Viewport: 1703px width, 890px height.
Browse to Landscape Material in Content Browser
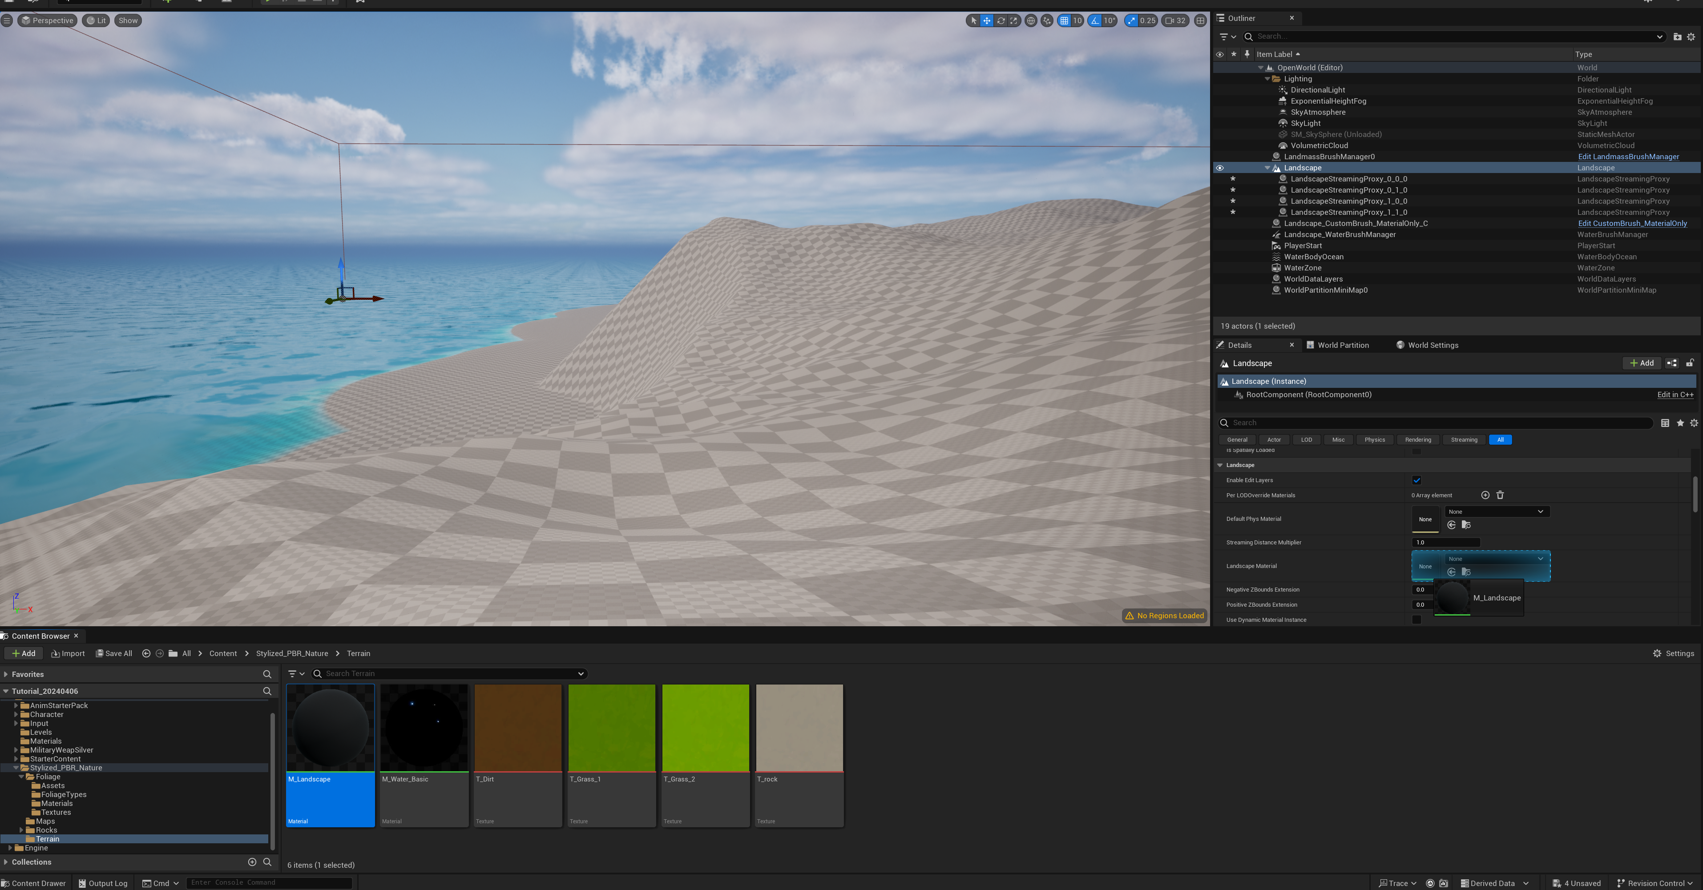tap(1466, 572)
